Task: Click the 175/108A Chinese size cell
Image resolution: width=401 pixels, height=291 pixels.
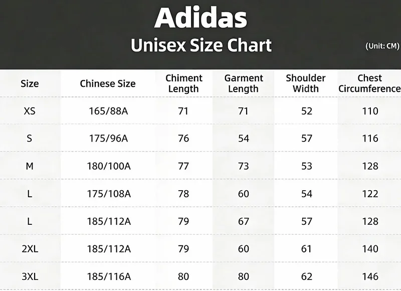Action: [109, 194]
